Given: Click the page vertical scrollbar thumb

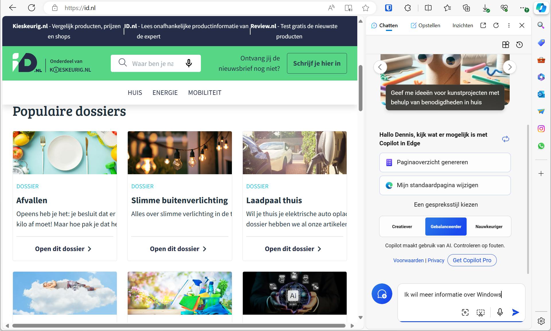Looking at the screenshot, I should tap(361, 88).
